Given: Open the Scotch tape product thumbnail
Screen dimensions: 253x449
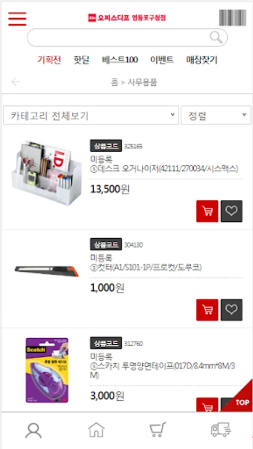Looking at the screenshot, I should tap(47, 370).
